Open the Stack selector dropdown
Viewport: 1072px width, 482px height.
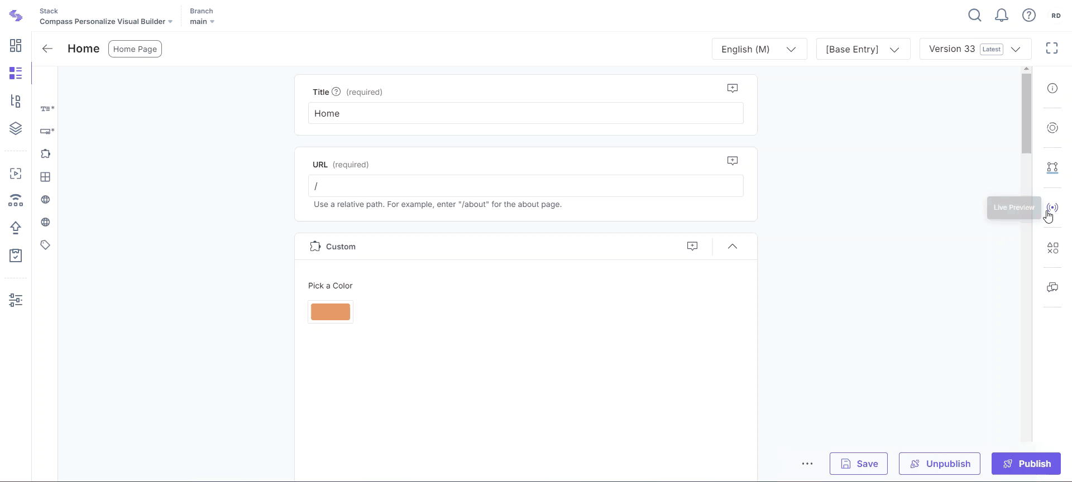pos(106,21)
